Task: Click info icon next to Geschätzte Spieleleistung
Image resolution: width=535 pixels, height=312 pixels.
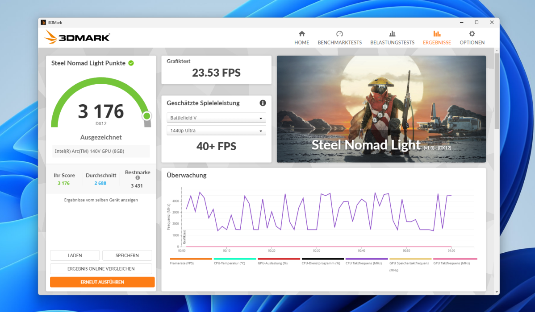Action: pos(263,103)
